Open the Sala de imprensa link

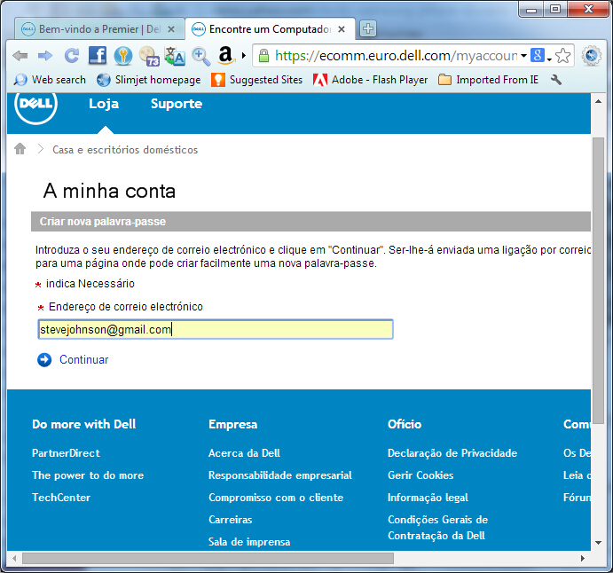click(x=249, y=542)
